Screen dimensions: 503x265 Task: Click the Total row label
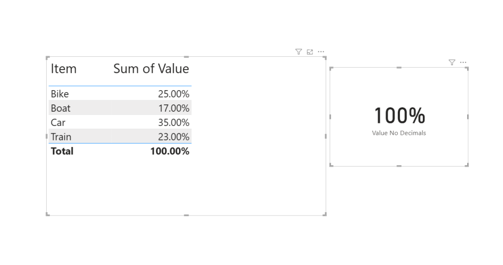(62, 151)
